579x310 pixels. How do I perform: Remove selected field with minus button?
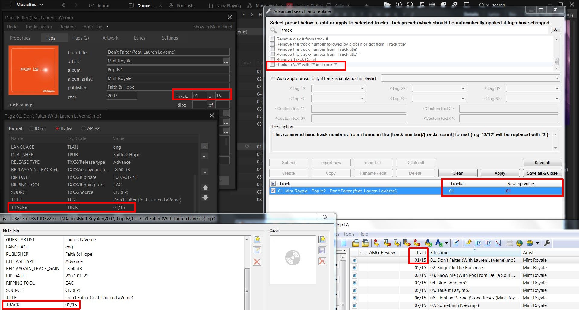click(205, 172)
